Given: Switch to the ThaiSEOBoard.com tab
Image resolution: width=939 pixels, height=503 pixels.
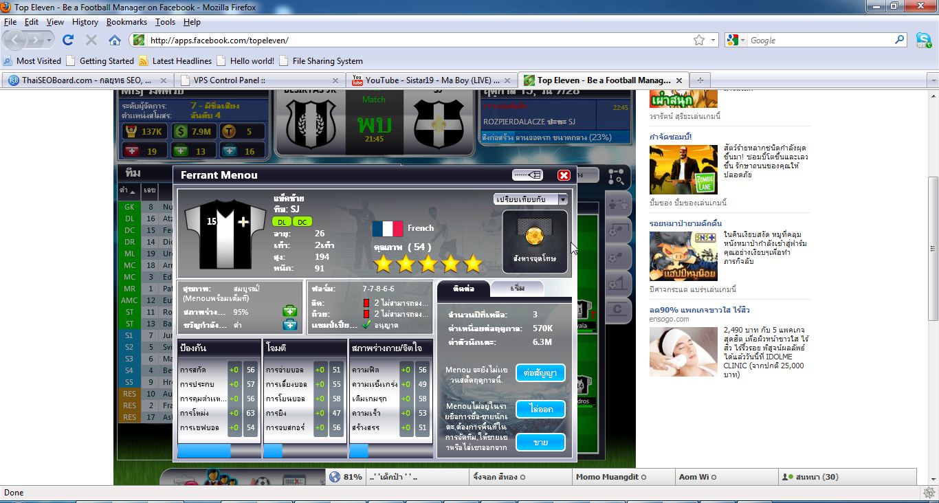Looking at the screenshot, I should tap(87, 80).
